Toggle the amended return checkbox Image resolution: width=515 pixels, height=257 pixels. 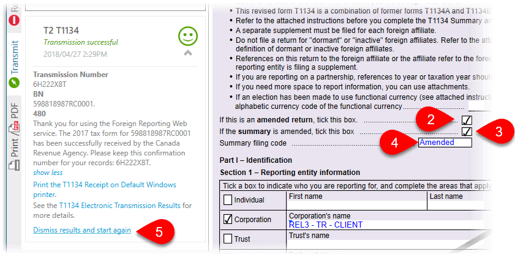(467, 120)
